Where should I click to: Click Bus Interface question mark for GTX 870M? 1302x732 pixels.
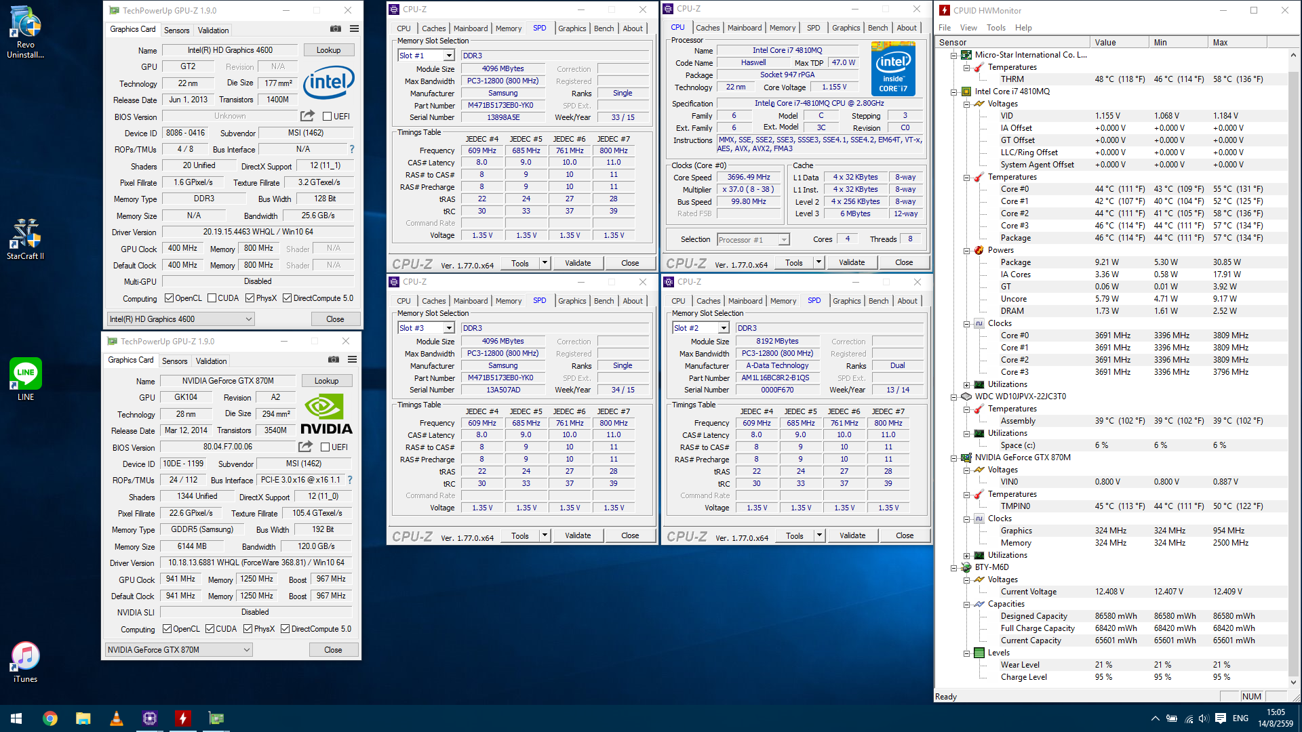(x=350, y=480)
